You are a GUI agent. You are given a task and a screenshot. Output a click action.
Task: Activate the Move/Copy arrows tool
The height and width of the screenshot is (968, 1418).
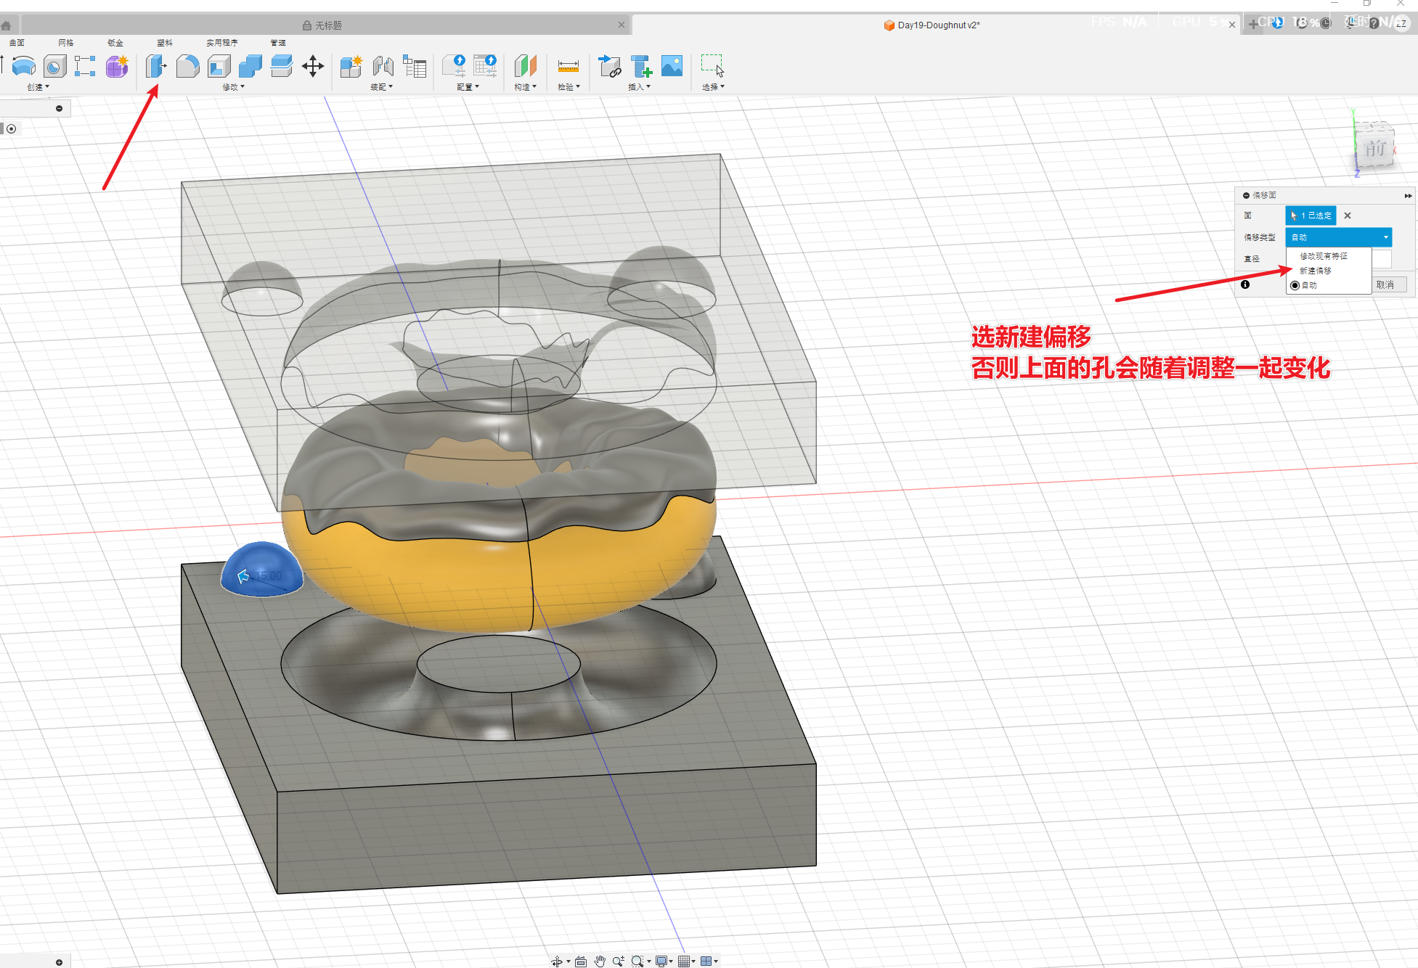pyautogui.click(x=313, y=67)
